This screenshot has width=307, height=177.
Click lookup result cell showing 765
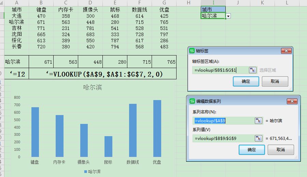[164, 62]
